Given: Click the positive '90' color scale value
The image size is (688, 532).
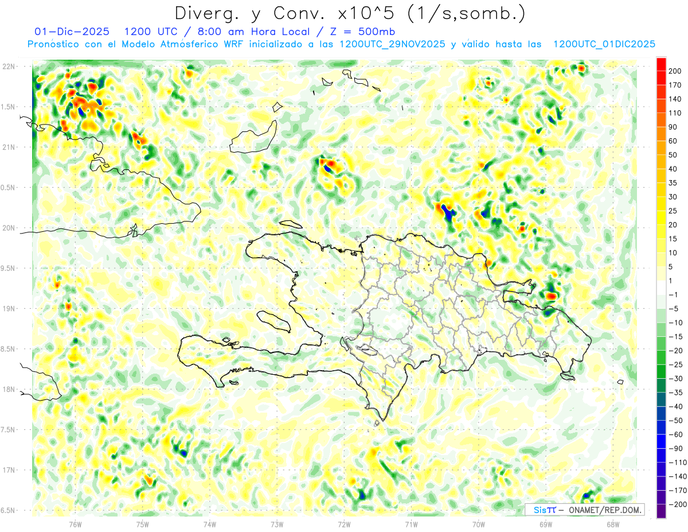Looking at the screenshot, I should coord(674,127).
